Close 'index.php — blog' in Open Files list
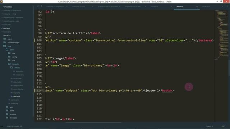 coord(2,14)
